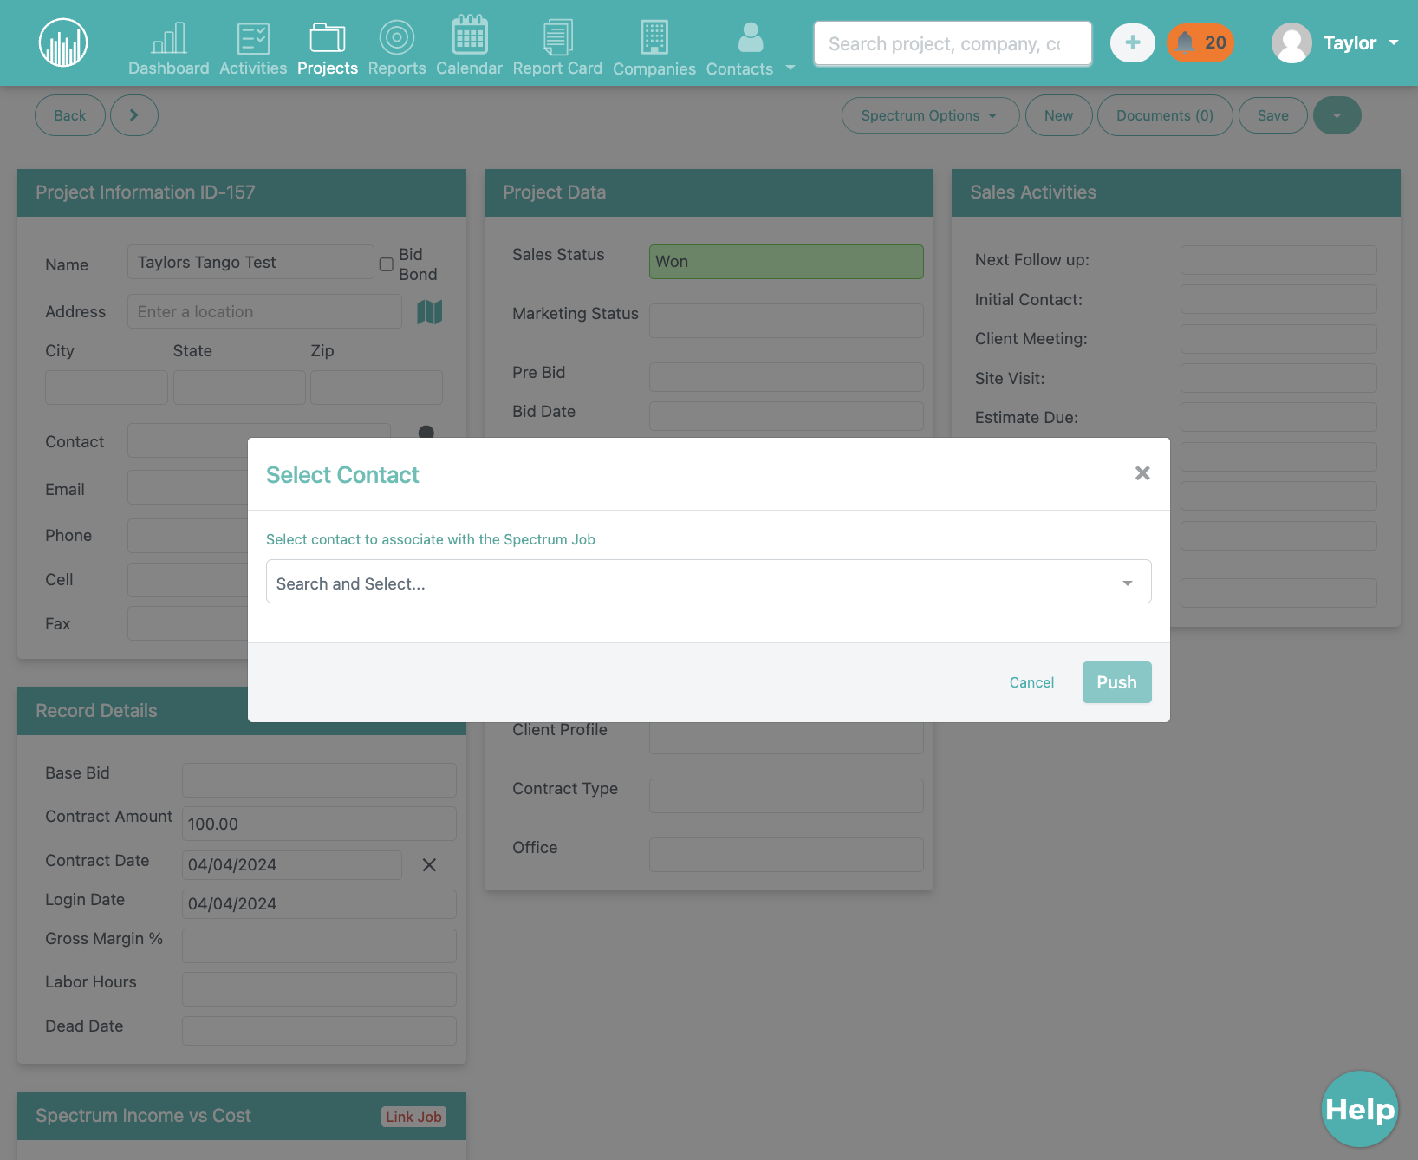Click the Back button
The width and height of the screenshot is (1418, 1160).
tap(70, 115)
